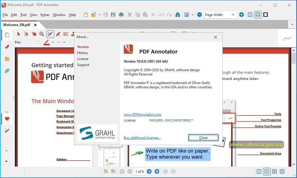
Task: Click Buy additional licenses link
Action: pos(142,138)
